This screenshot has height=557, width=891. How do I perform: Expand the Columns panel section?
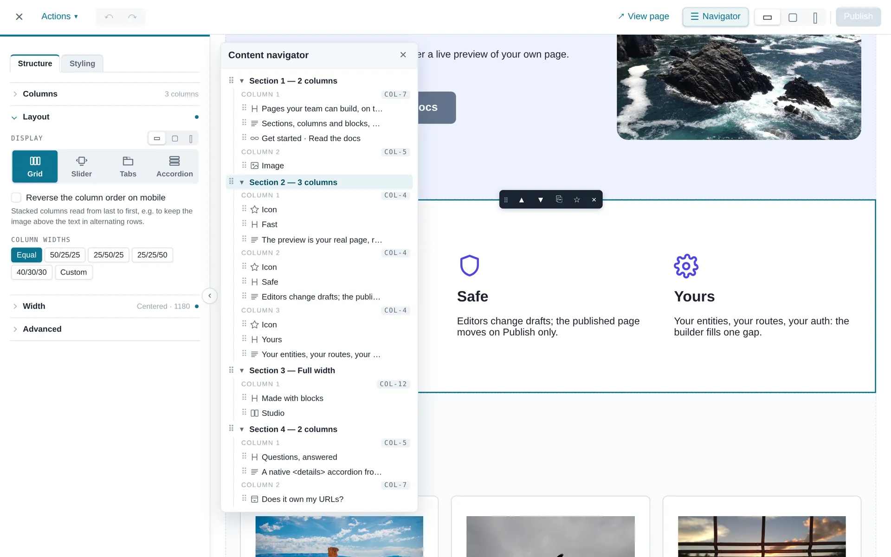click(x=105, y=94)
